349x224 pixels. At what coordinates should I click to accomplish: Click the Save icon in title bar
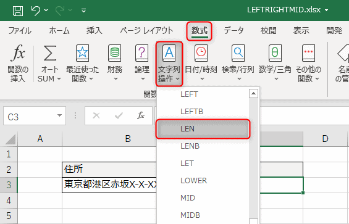point(18,10)
